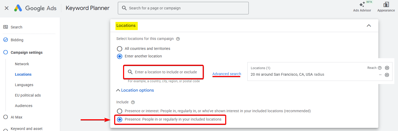Open help icon next to Include

pos(133,102)
